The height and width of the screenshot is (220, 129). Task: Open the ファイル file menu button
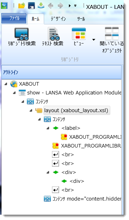click(14, 18)
